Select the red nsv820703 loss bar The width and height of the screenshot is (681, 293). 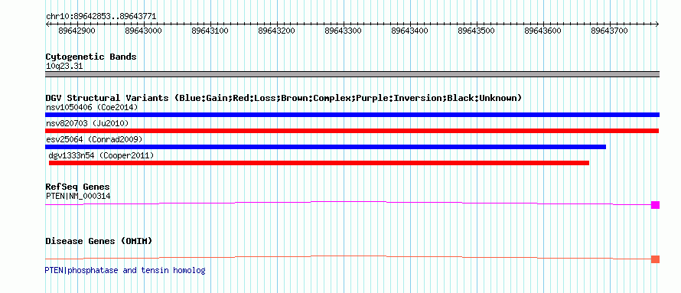pos(352,131)
